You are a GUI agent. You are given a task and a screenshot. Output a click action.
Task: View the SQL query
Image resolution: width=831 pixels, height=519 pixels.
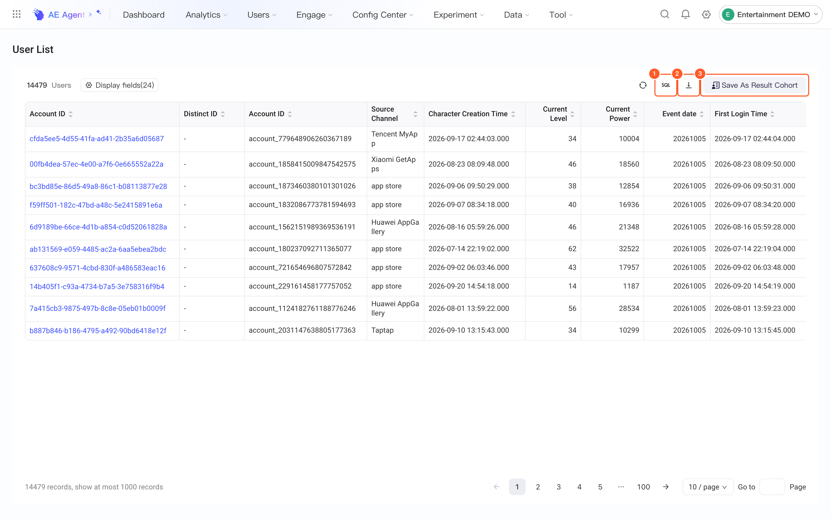[x=666, y=85]
